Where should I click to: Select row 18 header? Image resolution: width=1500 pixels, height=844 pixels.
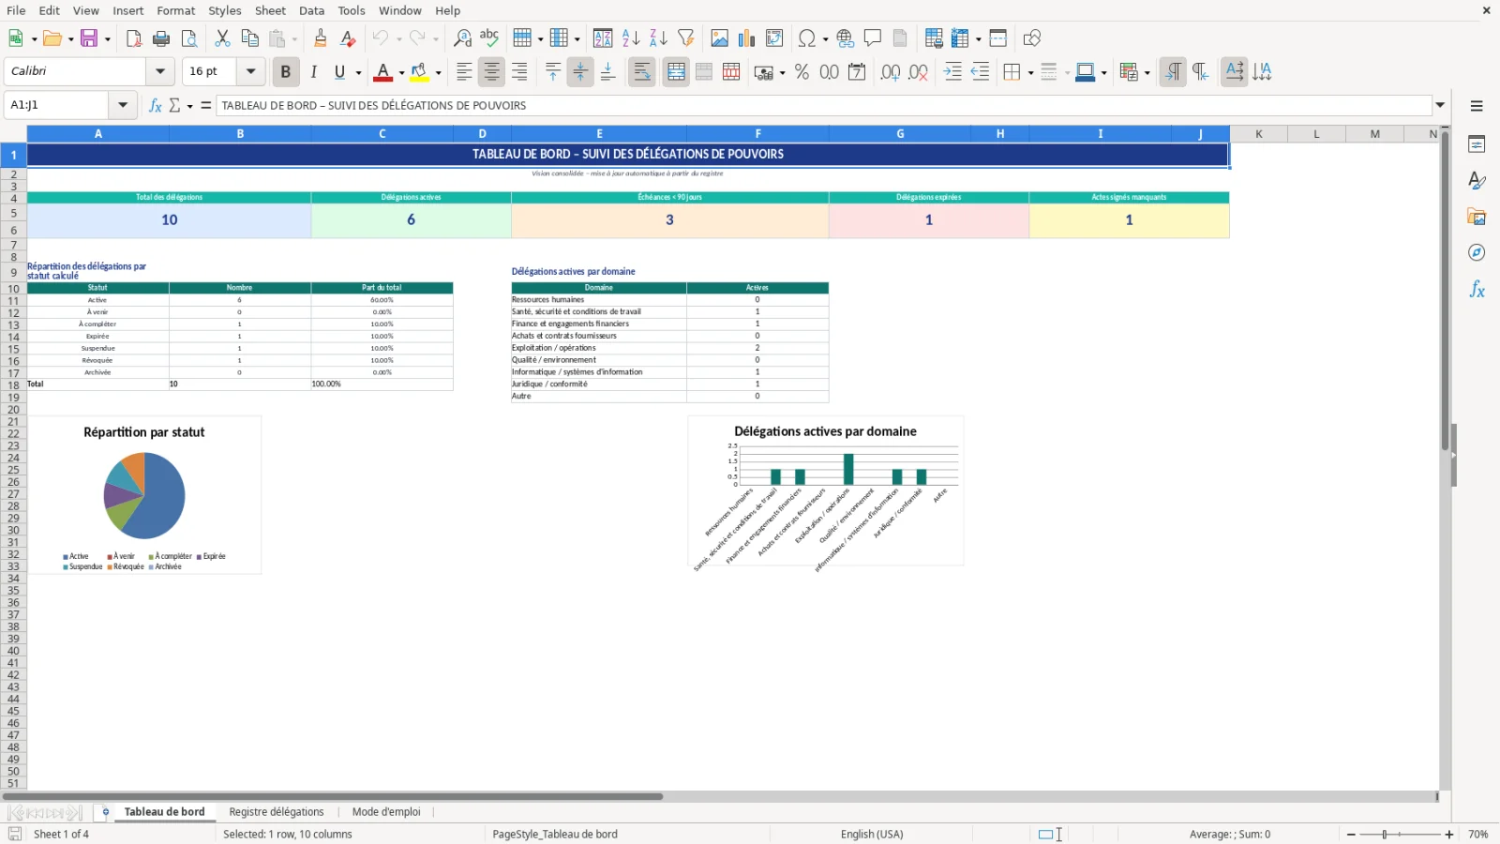[x=13, y=385]
